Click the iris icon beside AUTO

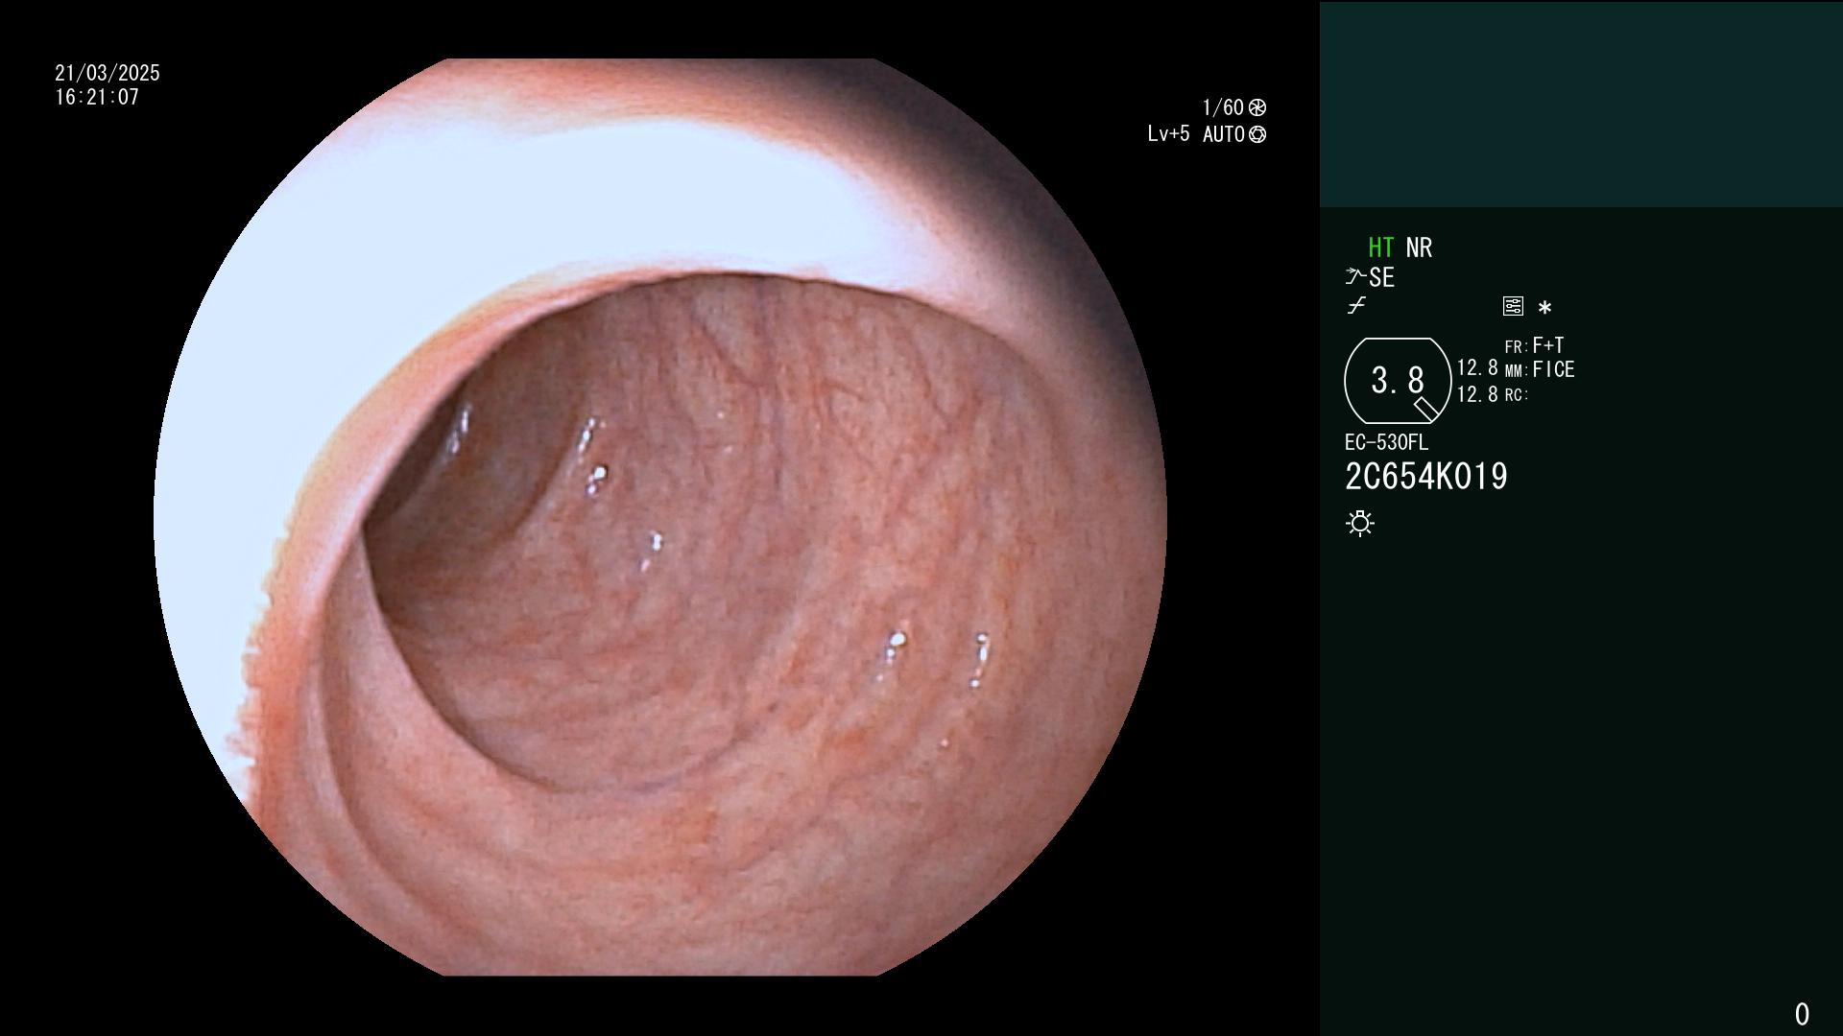(1257, 134)
